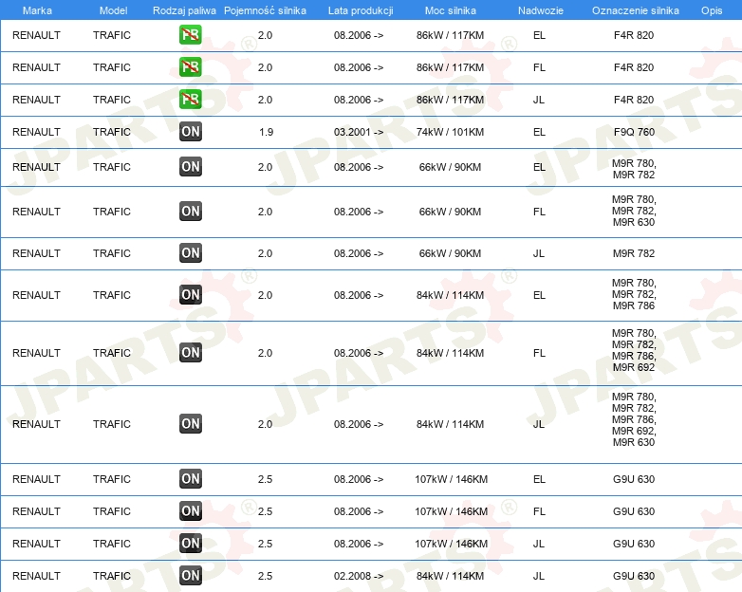Click G9U 630 in 107kW FL row

[634, 511]
